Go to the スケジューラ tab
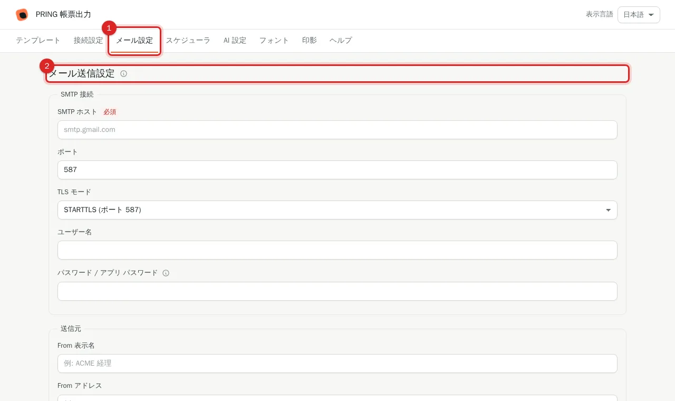Screen dimensions: 675x401 [188, 41]
